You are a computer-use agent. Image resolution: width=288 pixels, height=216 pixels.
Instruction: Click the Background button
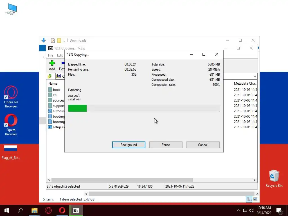pyautogui.click(x=129, y=145)
